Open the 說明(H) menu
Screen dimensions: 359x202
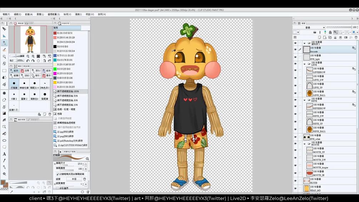[102, 14]
